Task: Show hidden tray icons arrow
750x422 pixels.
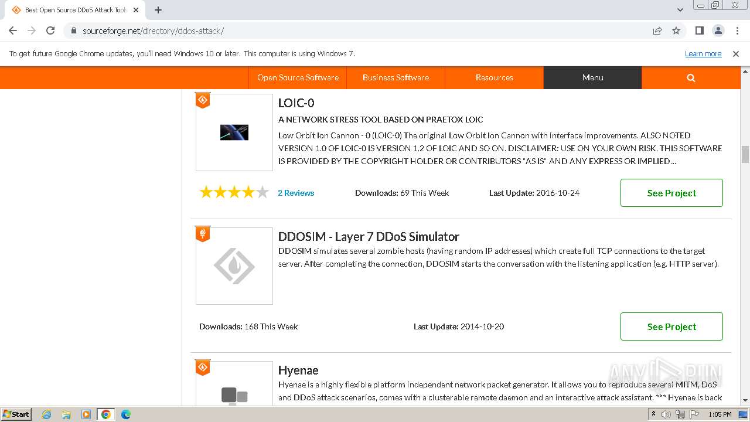Action: click(x=653, y=414)
